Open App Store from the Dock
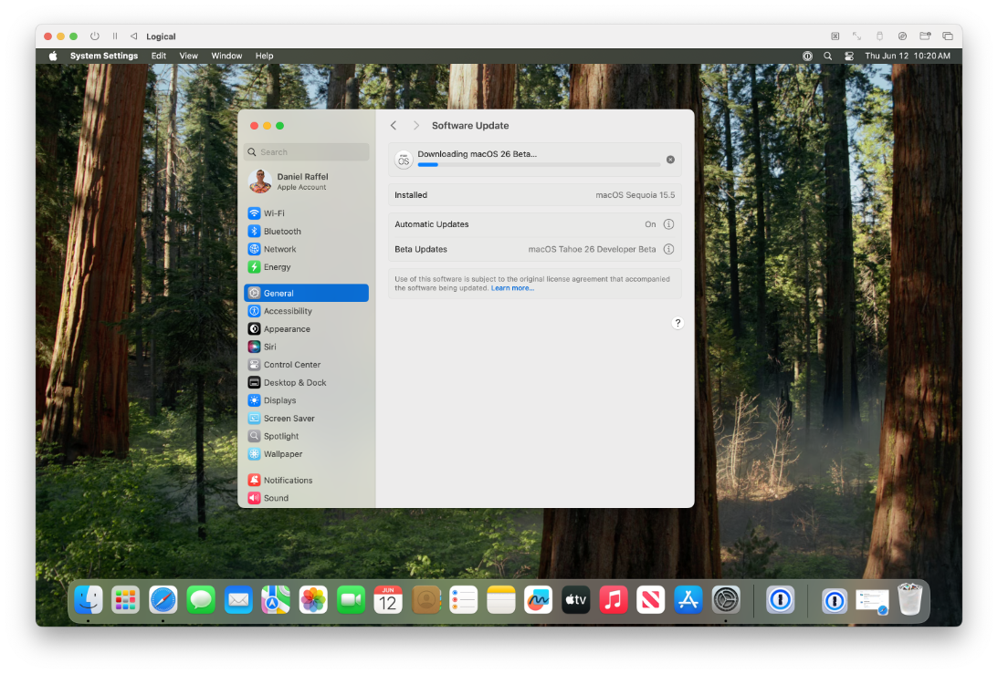 688,599
